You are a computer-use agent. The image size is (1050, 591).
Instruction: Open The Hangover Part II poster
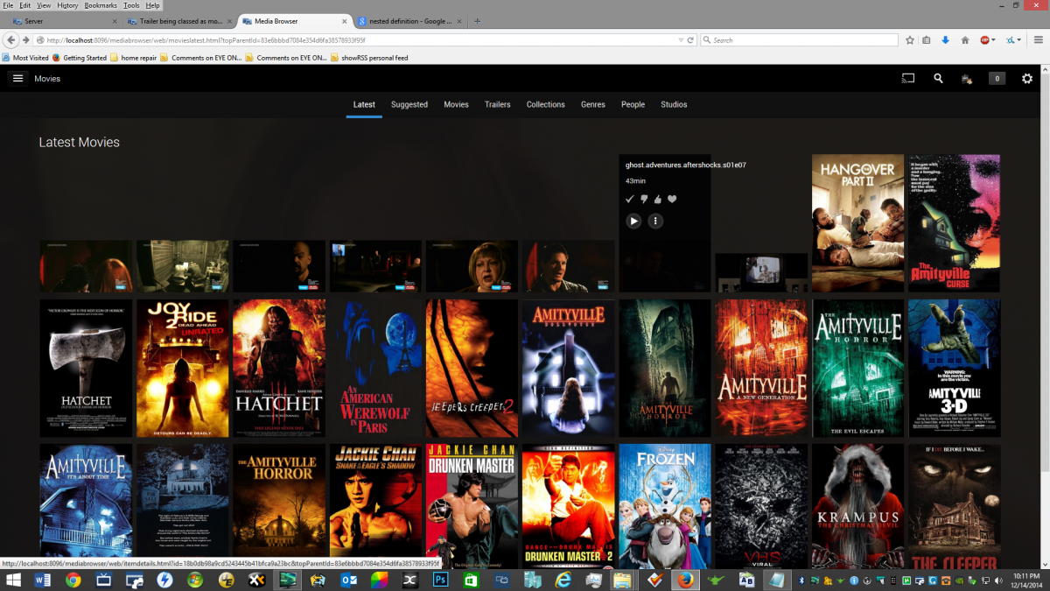coord(857,223)
